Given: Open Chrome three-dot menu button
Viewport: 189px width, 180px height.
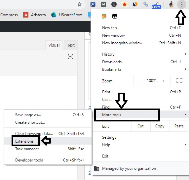Looking at the screenshot, I should coord(182,5).
